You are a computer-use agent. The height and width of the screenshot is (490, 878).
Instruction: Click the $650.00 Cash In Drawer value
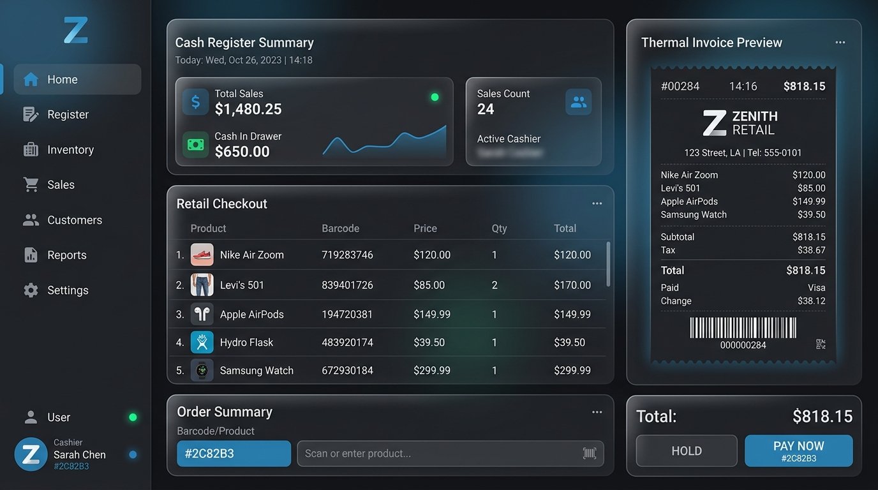click(x=242, y=151)
